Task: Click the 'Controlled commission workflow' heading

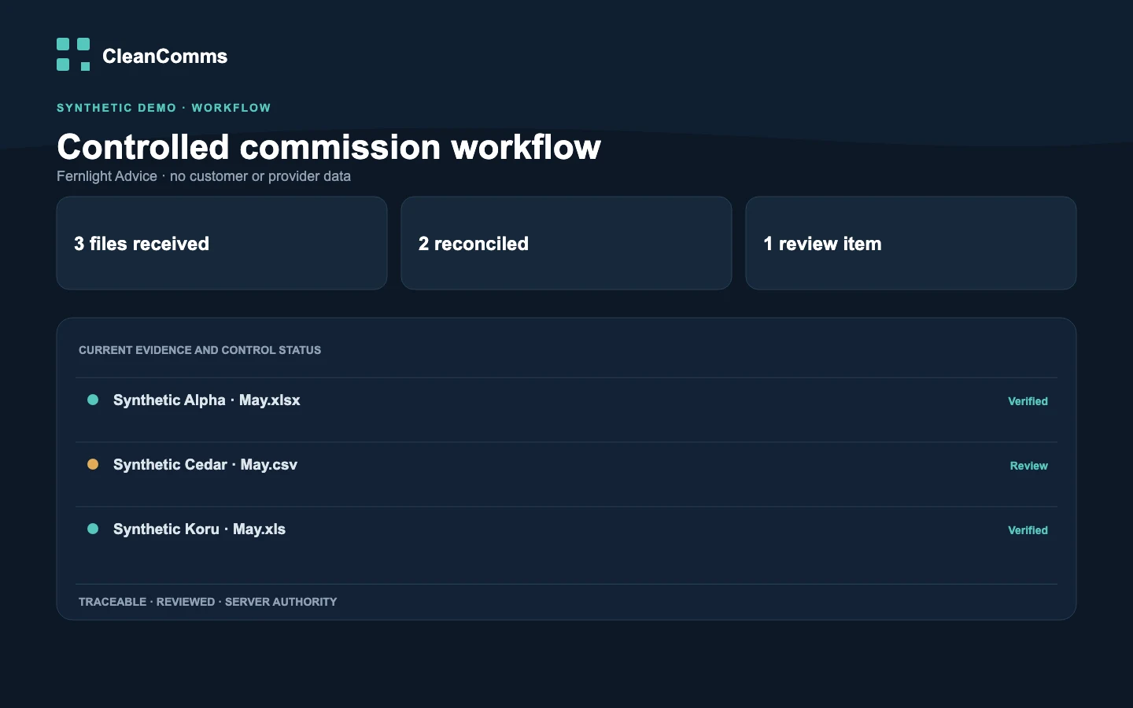Action: click(329, 147)
